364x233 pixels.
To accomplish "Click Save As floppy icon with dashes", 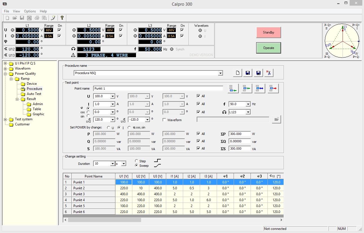I will tap(258, 73).
